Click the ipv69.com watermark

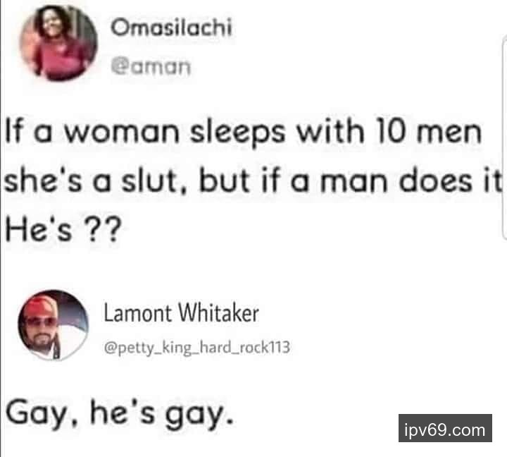[x=445, y=429]
